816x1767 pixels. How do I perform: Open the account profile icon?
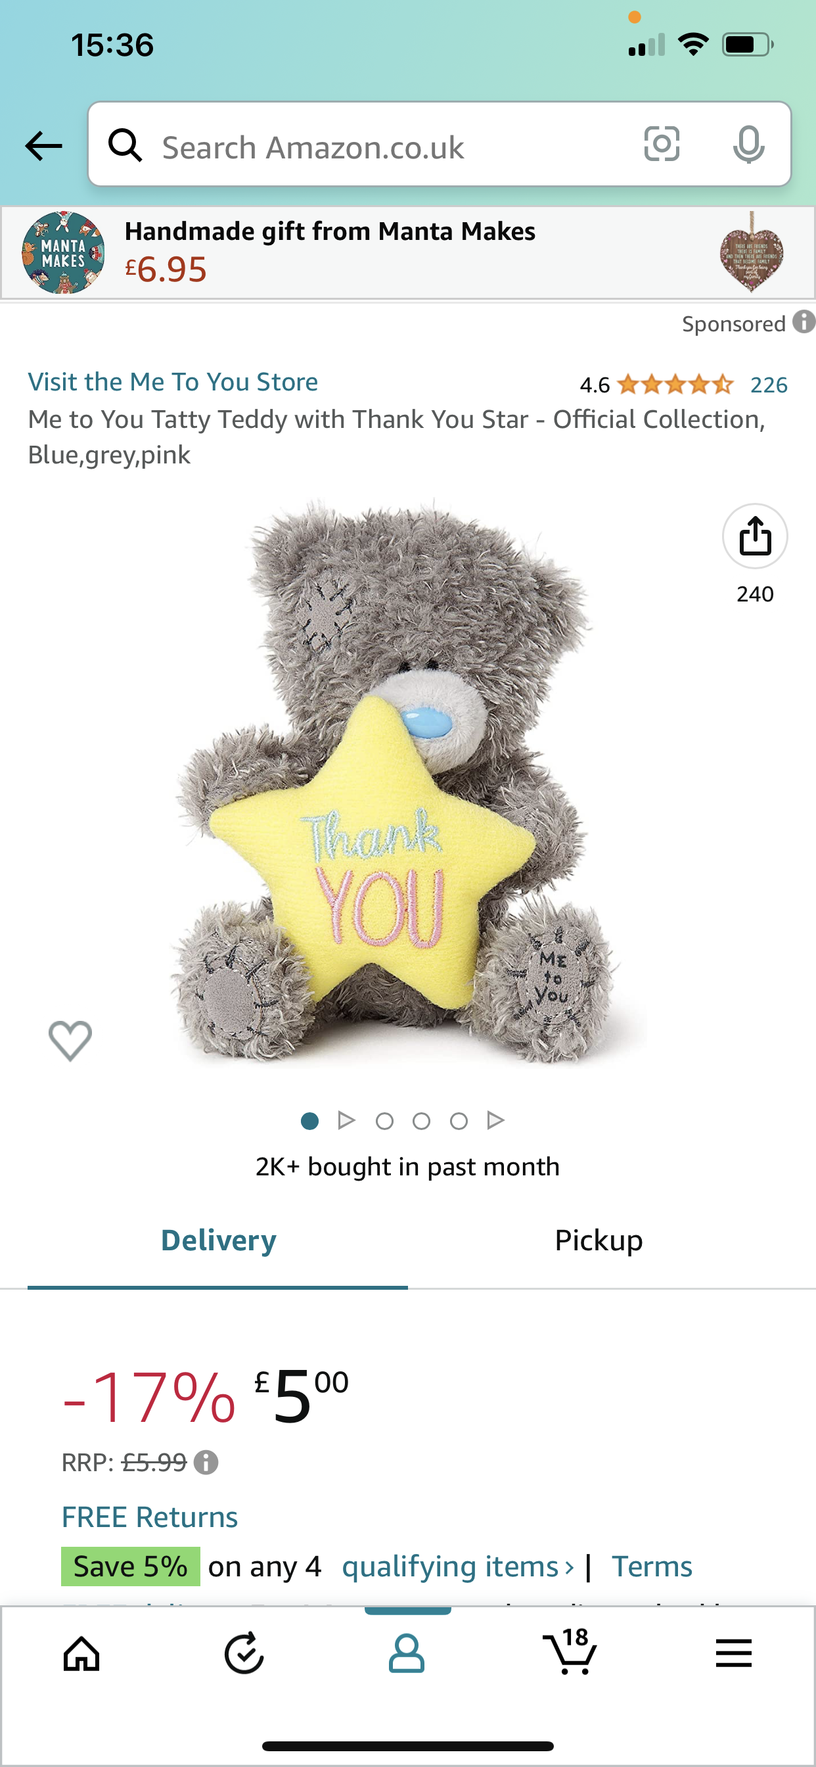(x=407, y=1653)
